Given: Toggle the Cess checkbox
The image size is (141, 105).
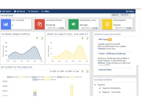Looking at the screenshot, I should pyautogui.click(x=74, y=71).
